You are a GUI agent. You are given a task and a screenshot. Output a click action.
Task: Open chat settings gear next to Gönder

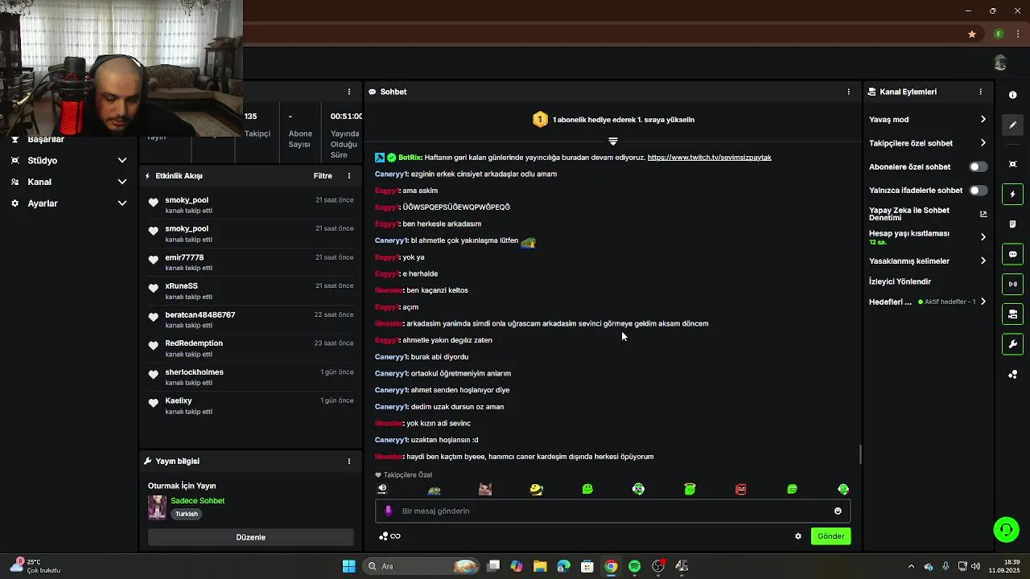pos(798,536)
